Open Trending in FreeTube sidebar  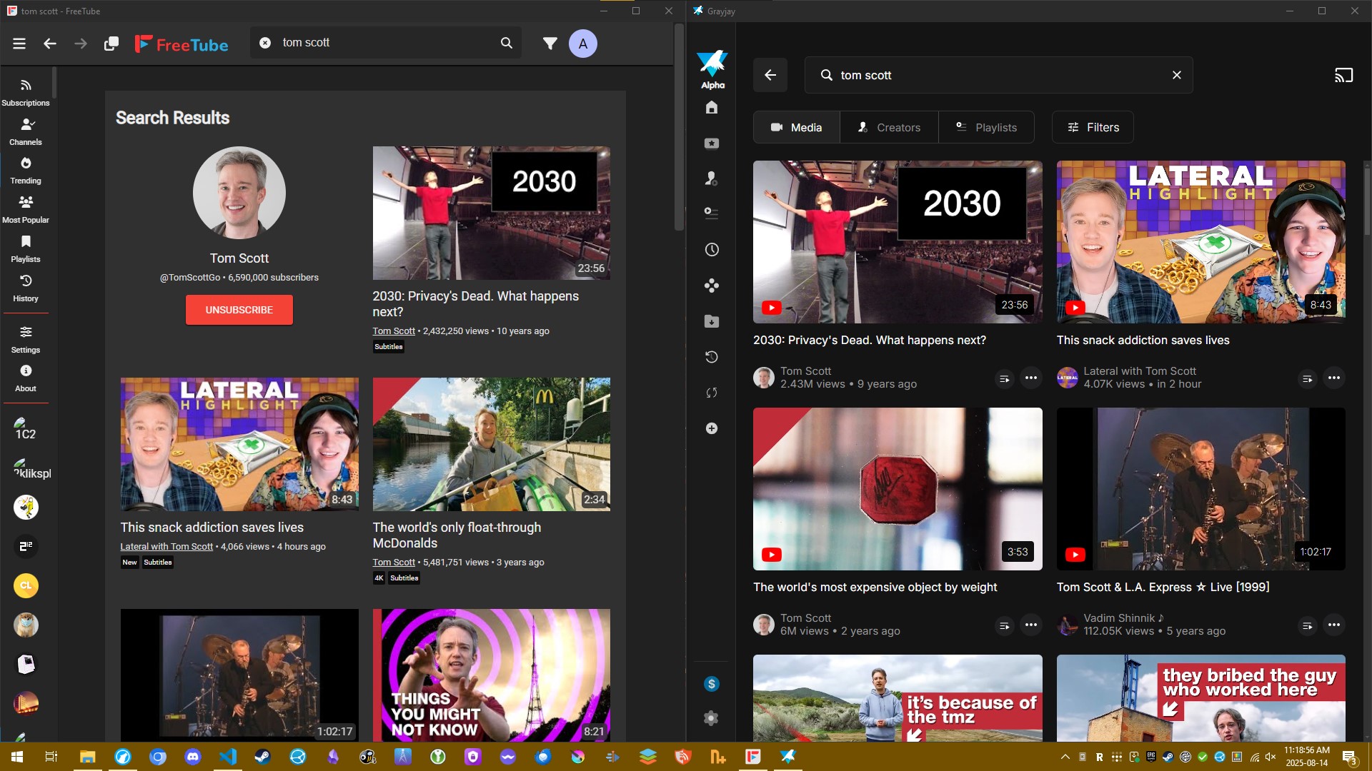(26, 171)
